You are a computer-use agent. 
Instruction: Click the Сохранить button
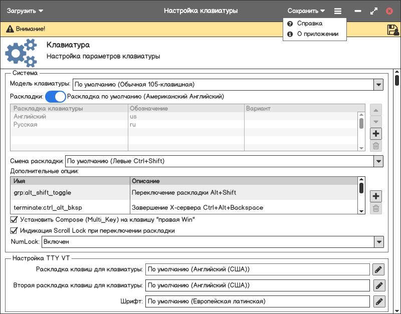(x=306, y=11)
